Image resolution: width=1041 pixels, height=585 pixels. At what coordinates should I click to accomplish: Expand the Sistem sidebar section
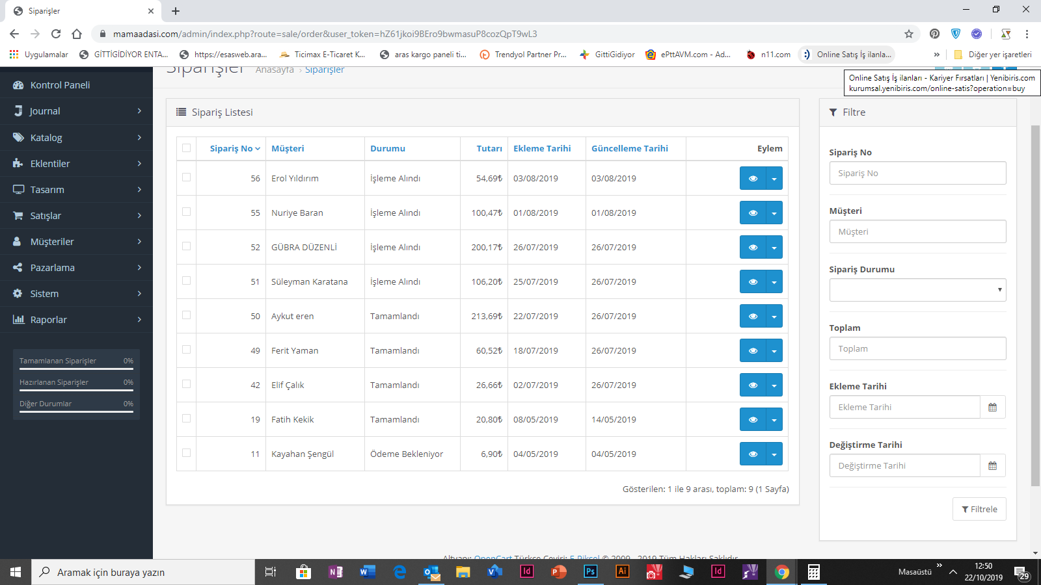(x=76, y=293)
